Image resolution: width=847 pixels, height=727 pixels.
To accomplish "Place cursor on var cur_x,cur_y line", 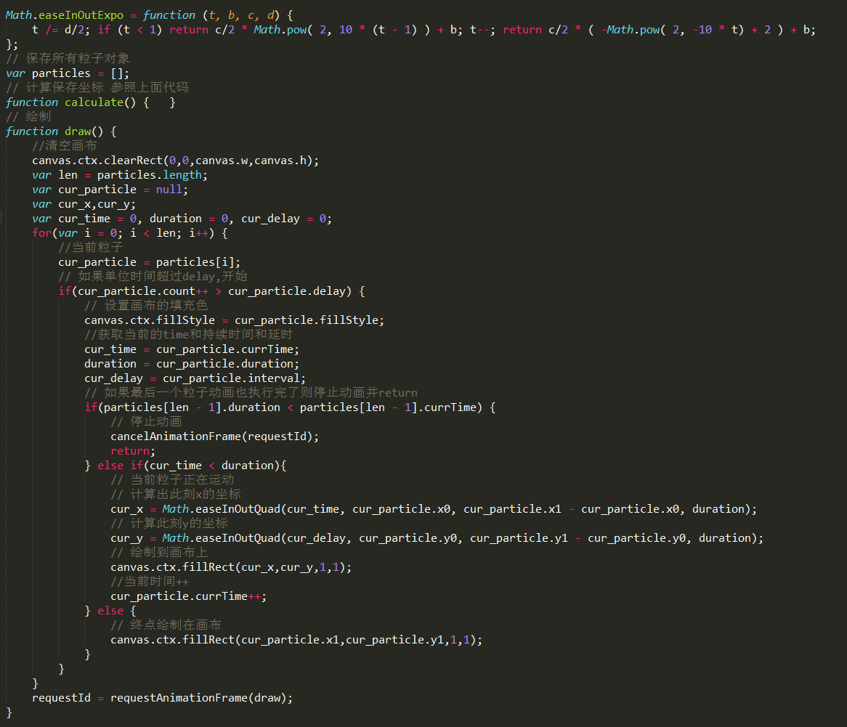I will (x=84, y=204).
